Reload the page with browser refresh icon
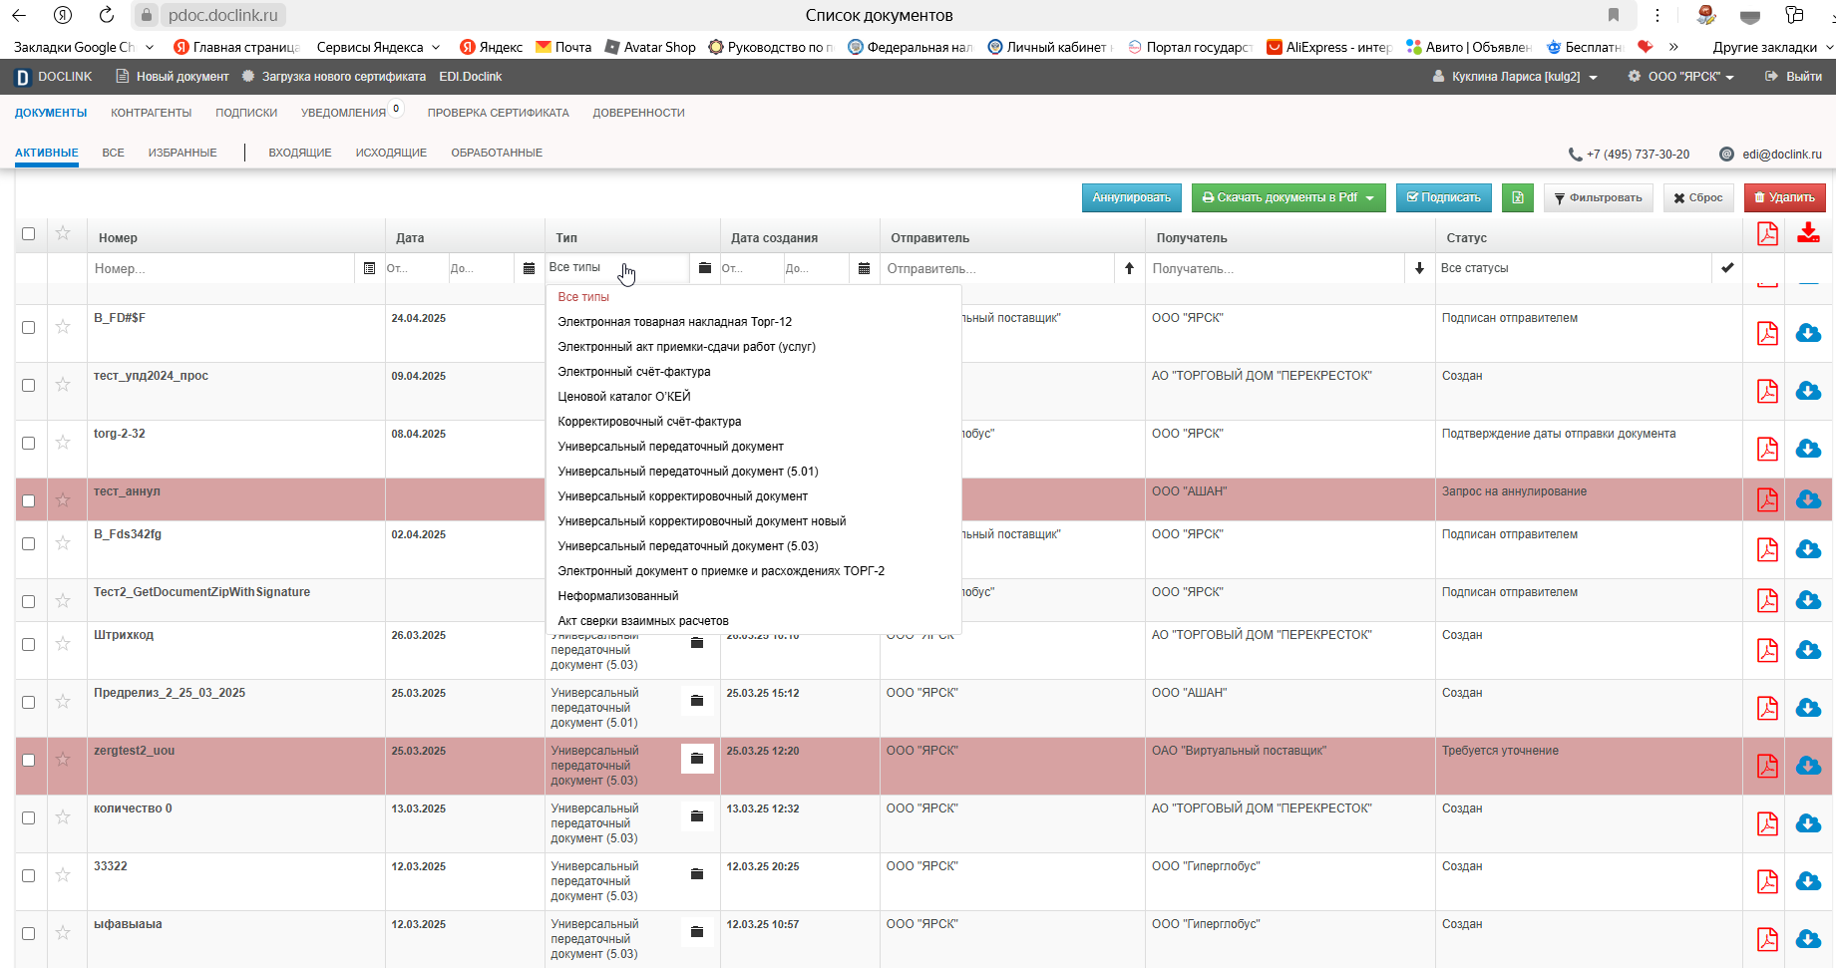1836x968 pixels. click(106, 15)
